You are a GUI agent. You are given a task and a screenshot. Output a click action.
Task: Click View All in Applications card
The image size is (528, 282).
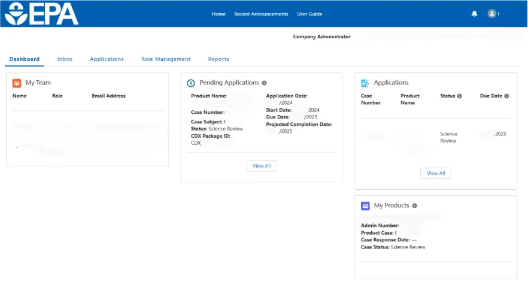click(436, 173)
